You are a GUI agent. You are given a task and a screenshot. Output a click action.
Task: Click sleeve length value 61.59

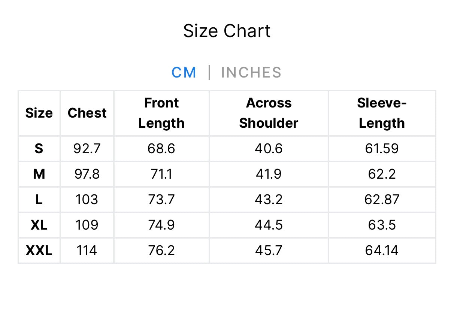(x=382, y=149)
